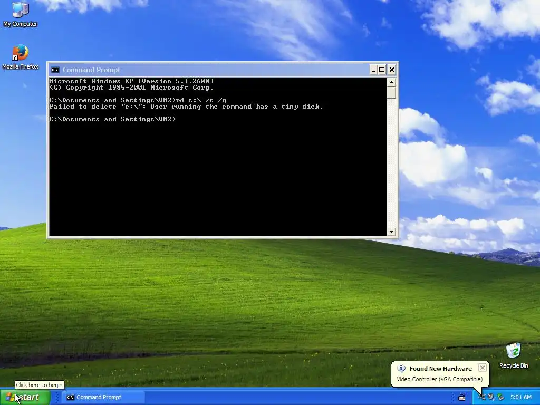Click the 'Failed to delete' output line

tap(186, 107)
